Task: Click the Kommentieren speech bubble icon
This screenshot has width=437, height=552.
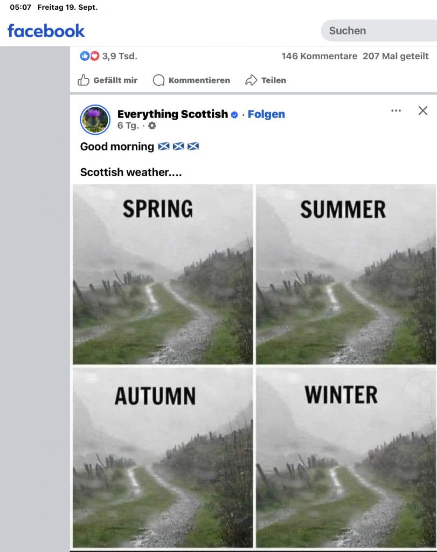Action: 158,80
